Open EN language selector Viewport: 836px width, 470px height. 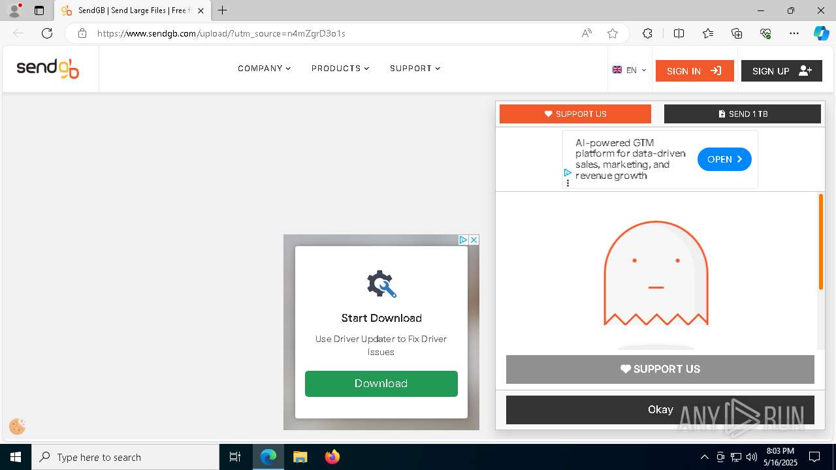click(630, 70)
